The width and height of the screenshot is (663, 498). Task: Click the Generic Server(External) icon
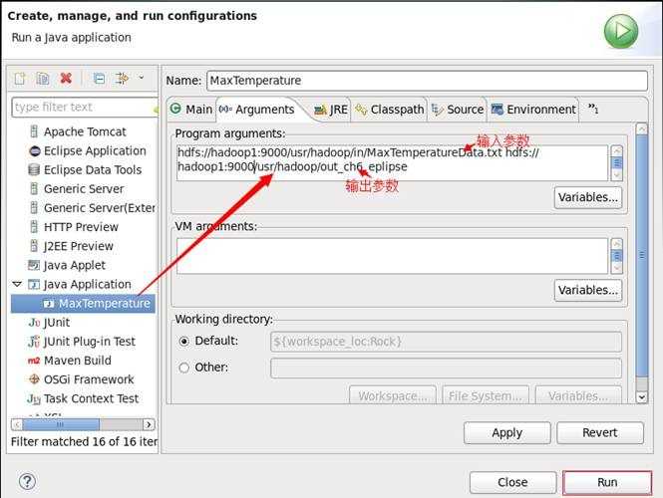pos(34,208)
